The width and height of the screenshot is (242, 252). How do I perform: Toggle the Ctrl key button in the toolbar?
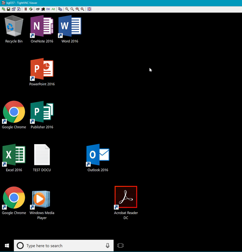point(48,9)
